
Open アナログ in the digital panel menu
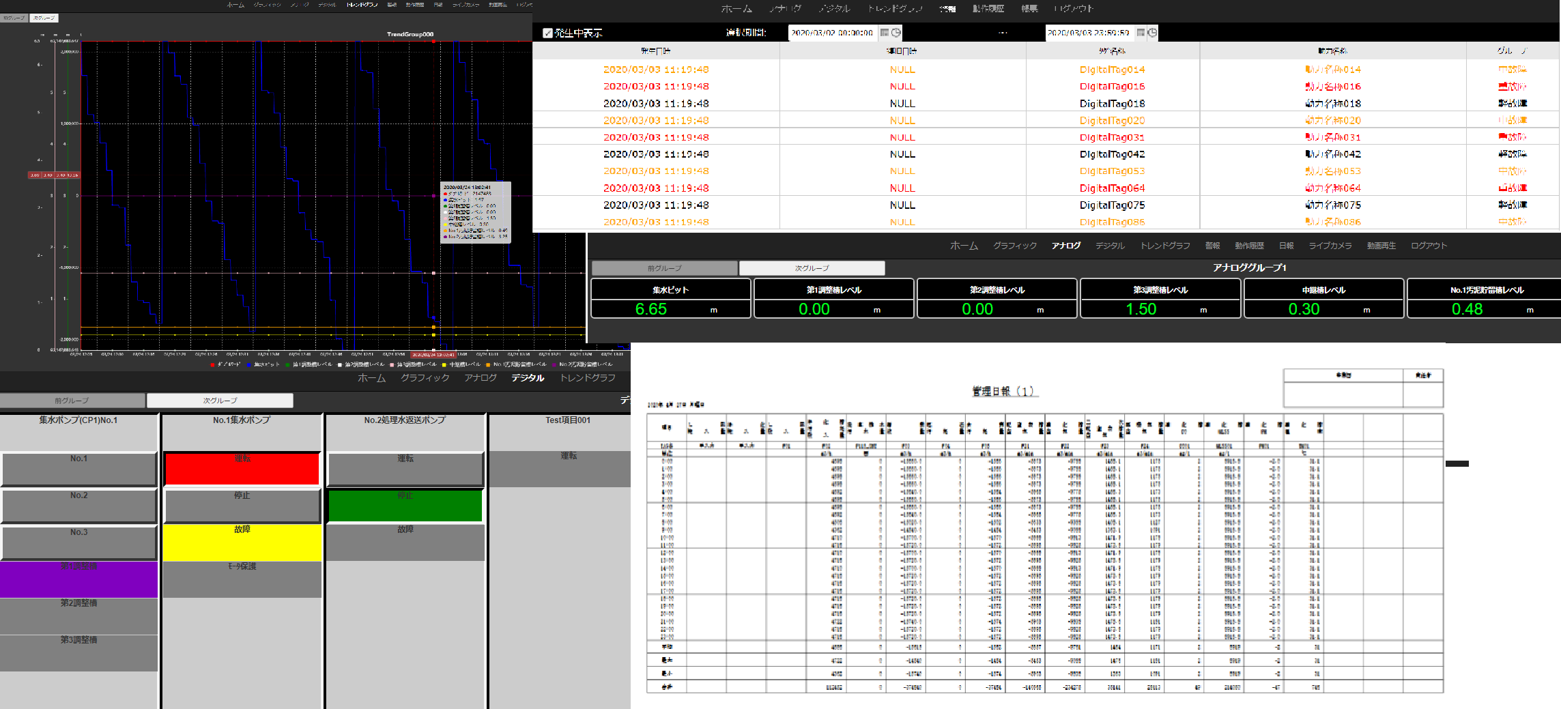click(481, 378)
